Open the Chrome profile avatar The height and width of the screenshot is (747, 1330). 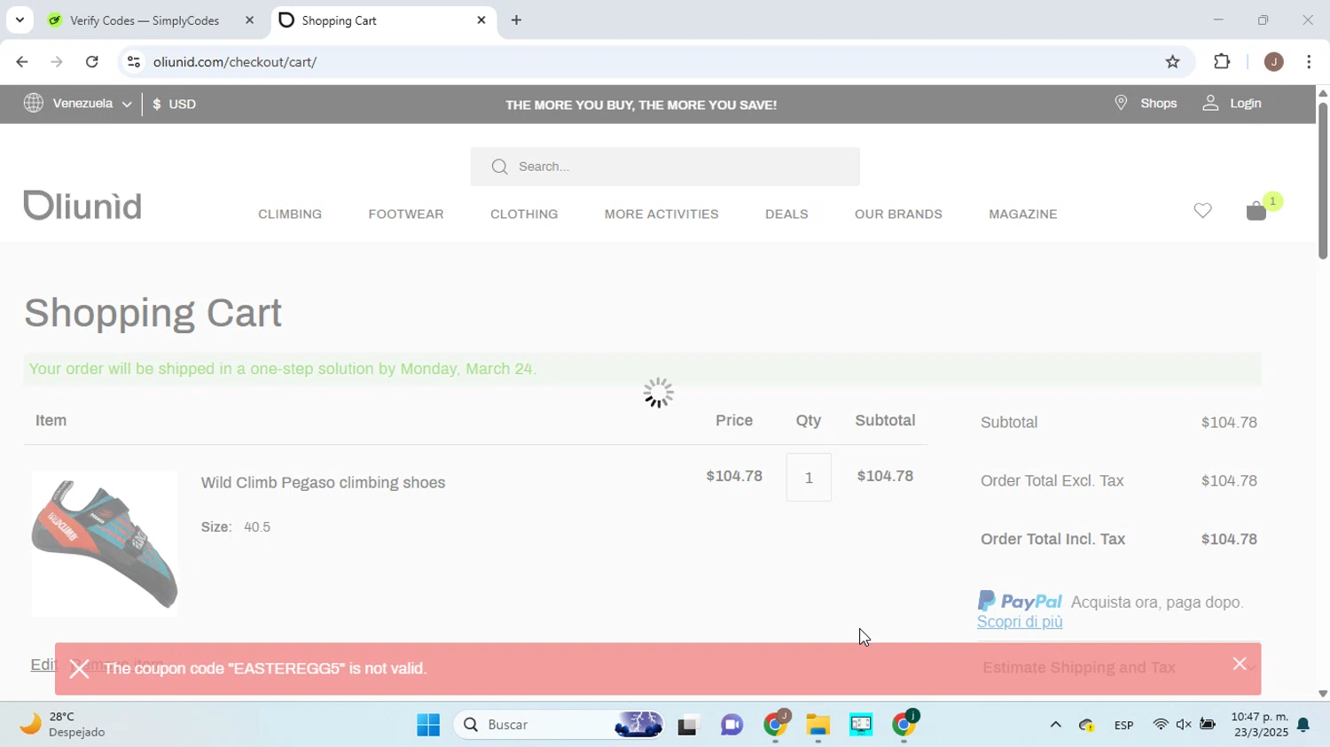point(1274,62)
